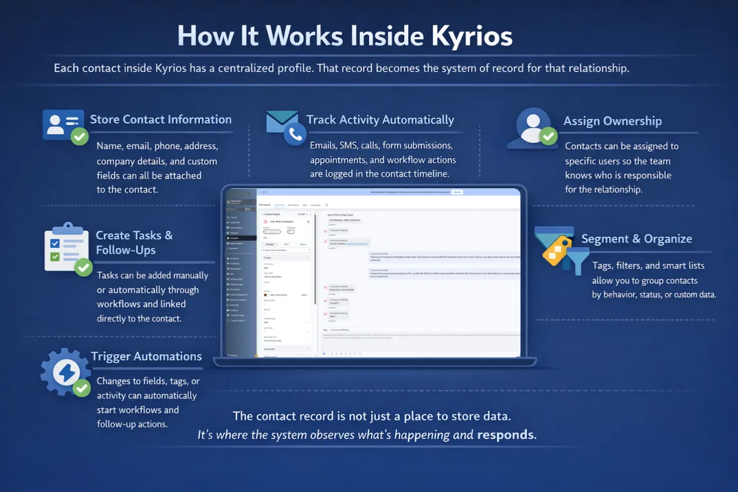
Task: Switch to the Companies tab
Action: coord(315,205)
